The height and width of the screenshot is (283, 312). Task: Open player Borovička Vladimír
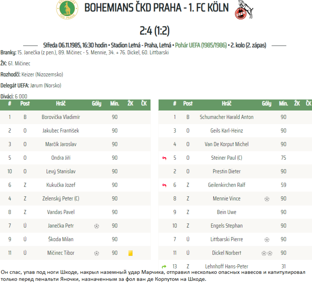[x=61, y=117]
